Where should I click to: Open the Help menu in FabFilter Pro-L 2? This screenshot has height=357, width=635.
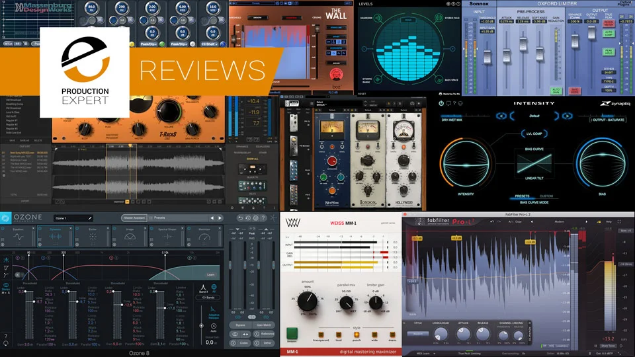609,222
